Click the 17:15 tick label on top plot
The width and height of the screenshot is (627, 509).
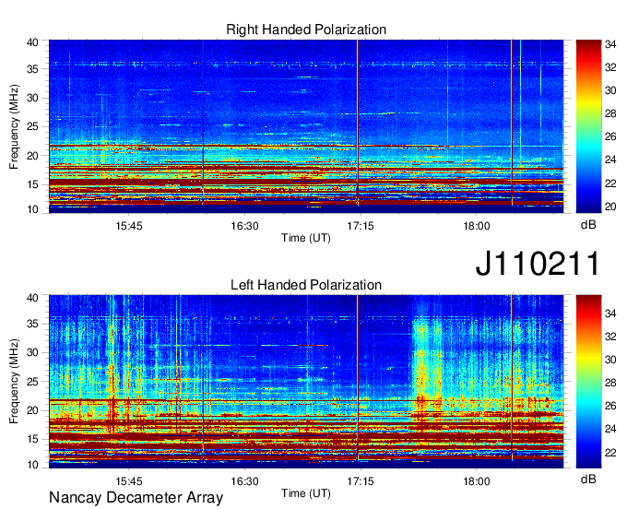[361, 226]
